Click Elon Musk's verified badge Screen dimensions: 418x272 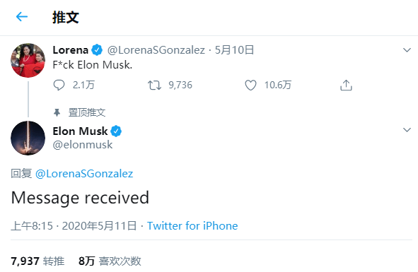pyautogui.click(x=116, y=131)
